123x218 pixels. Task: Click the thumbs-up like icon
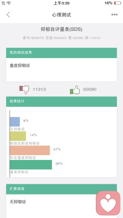[x=75, y=90]
